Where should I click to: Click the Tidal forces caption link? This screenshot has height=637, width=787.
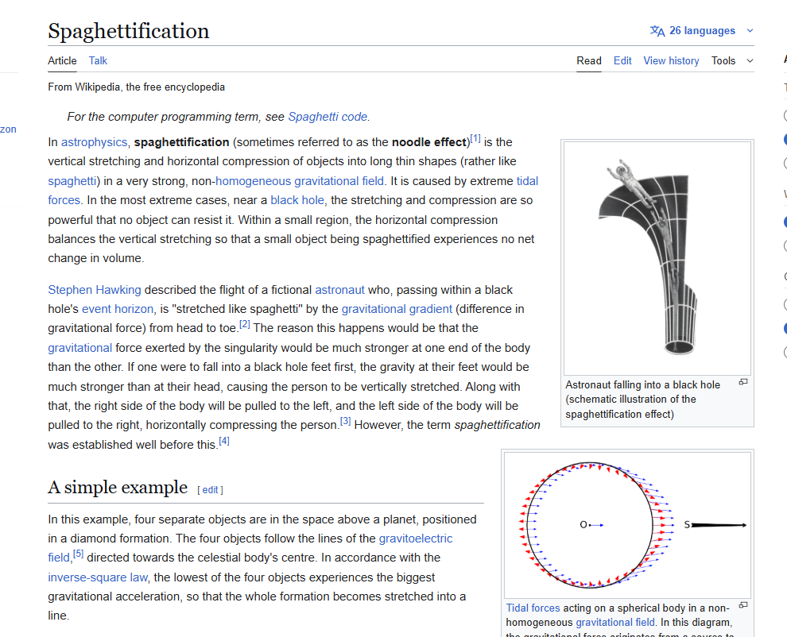click(x=533, y=608)
